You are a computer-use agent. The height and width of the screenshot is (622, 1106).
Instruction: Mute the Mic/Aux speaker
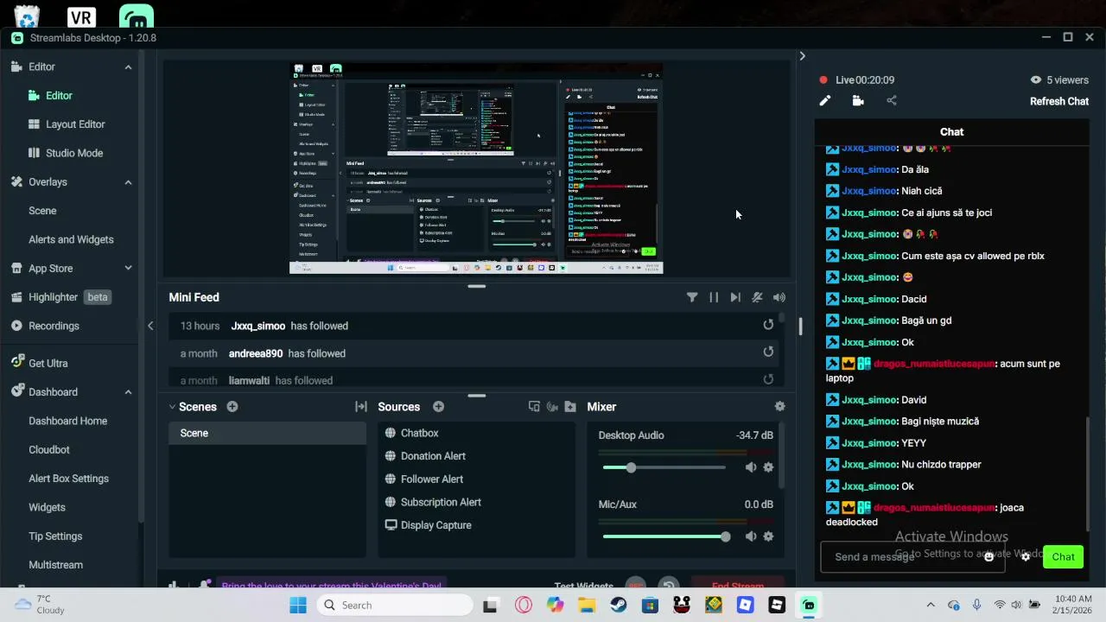[751, 536]
